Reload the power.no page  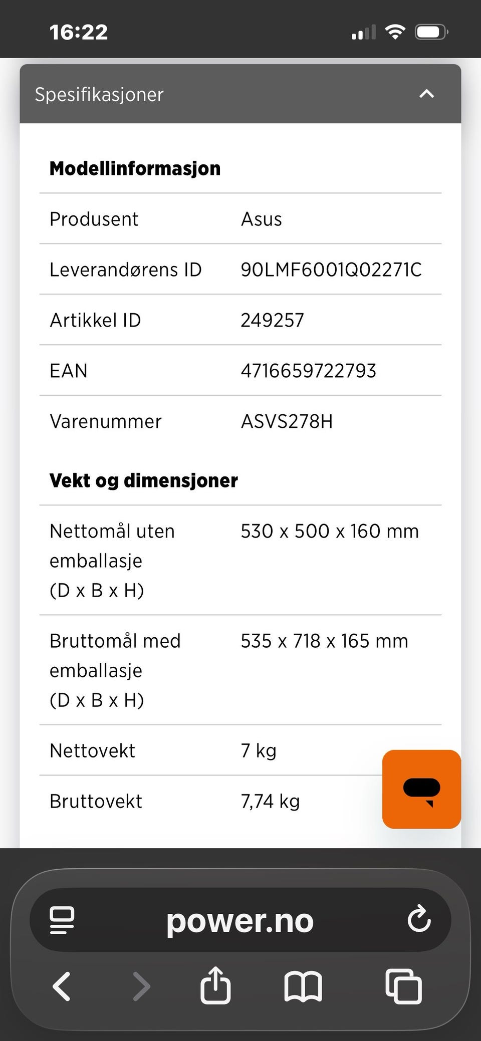[419, 919]
